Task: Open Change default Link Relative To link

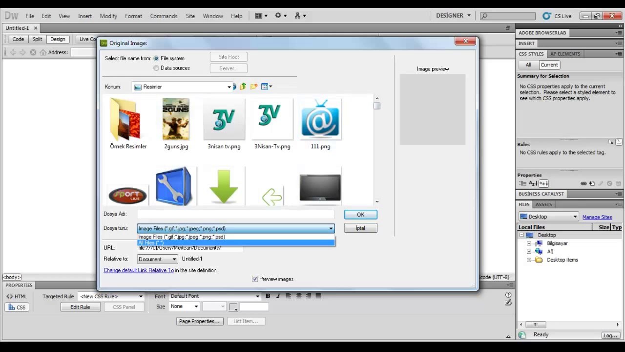Action: (139, 270)
